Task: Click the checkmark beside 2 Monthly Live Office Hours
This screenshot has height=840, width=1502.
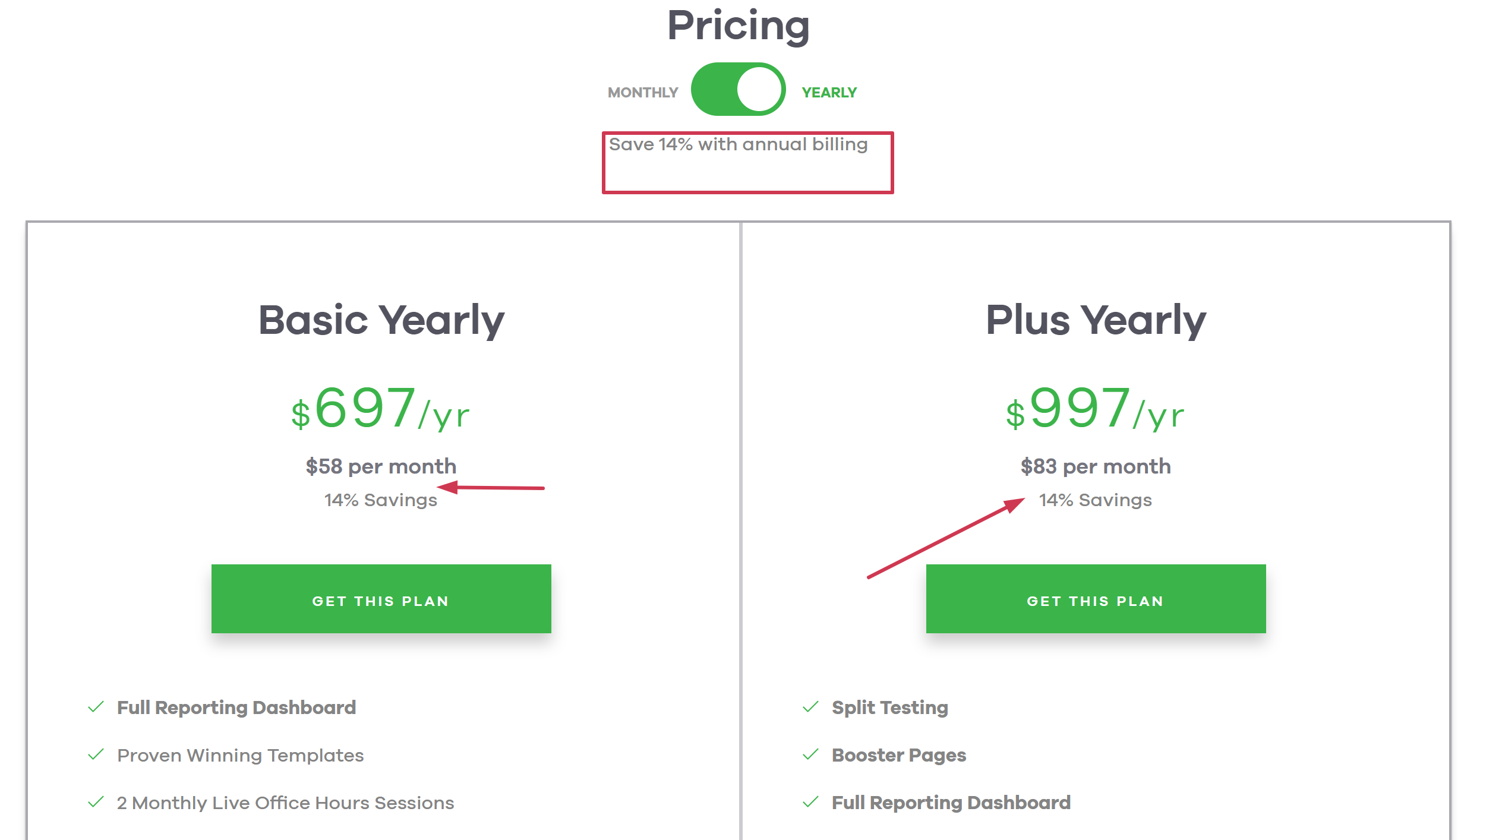Action: pos(96,802)
